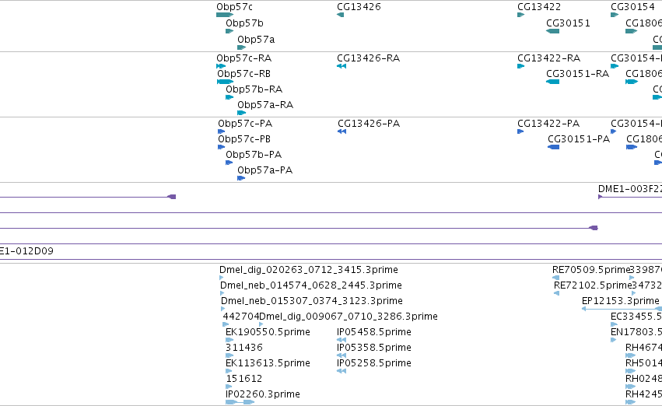Image resolution: width=662 pixels, height=406 pixels.
Task: Click the CG30154 gene label
Action: click(x=632, y=7)
